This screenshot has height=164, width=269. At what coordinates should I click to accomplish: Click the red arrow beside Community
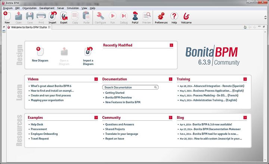pyautogui.click(x=170, y=118)
